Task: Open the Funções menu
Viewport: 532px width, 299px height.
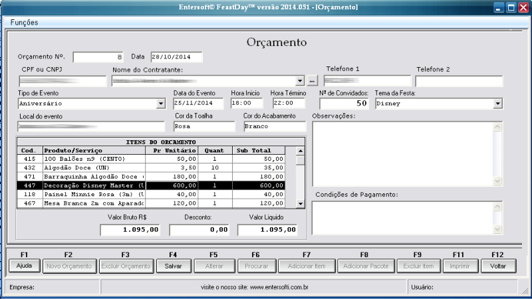Action: tap(24, 23)
